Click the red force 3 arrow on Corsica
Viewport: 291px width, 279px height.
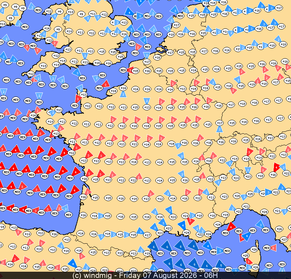249,262
